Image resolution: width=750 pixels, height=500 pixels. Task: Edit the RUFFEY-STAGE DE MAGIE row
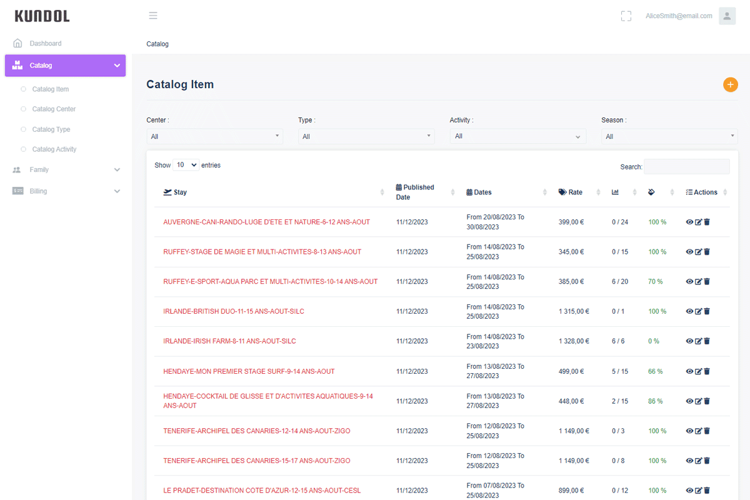click(x=698, y=252)
